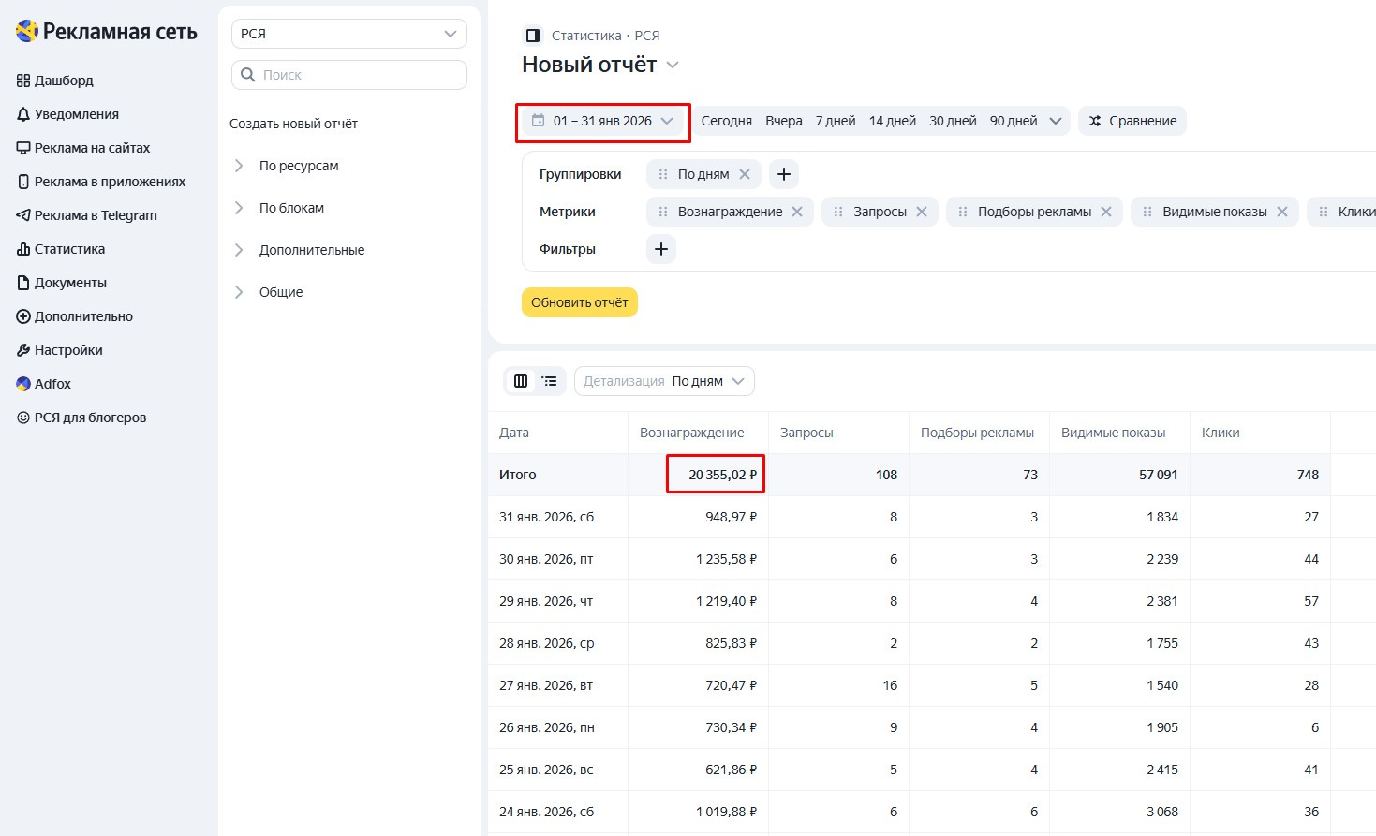Remove the Запросы metric chip
The width and height of the screenshot is (1376, 836).
[922, 212]
